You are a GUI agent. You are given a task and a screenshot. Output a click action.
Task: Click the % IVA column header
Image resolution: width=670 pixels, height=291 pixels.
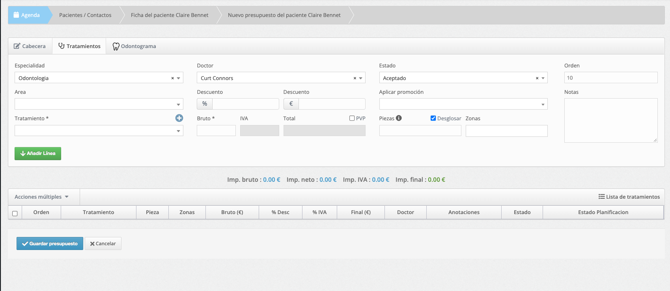[x=319, y=212]
